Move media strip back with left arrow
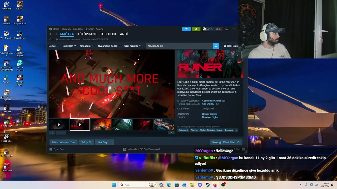337x189 pixels. [52, 133]
